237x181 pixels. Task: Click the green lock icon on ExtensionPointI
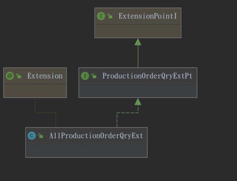[110, 16]
